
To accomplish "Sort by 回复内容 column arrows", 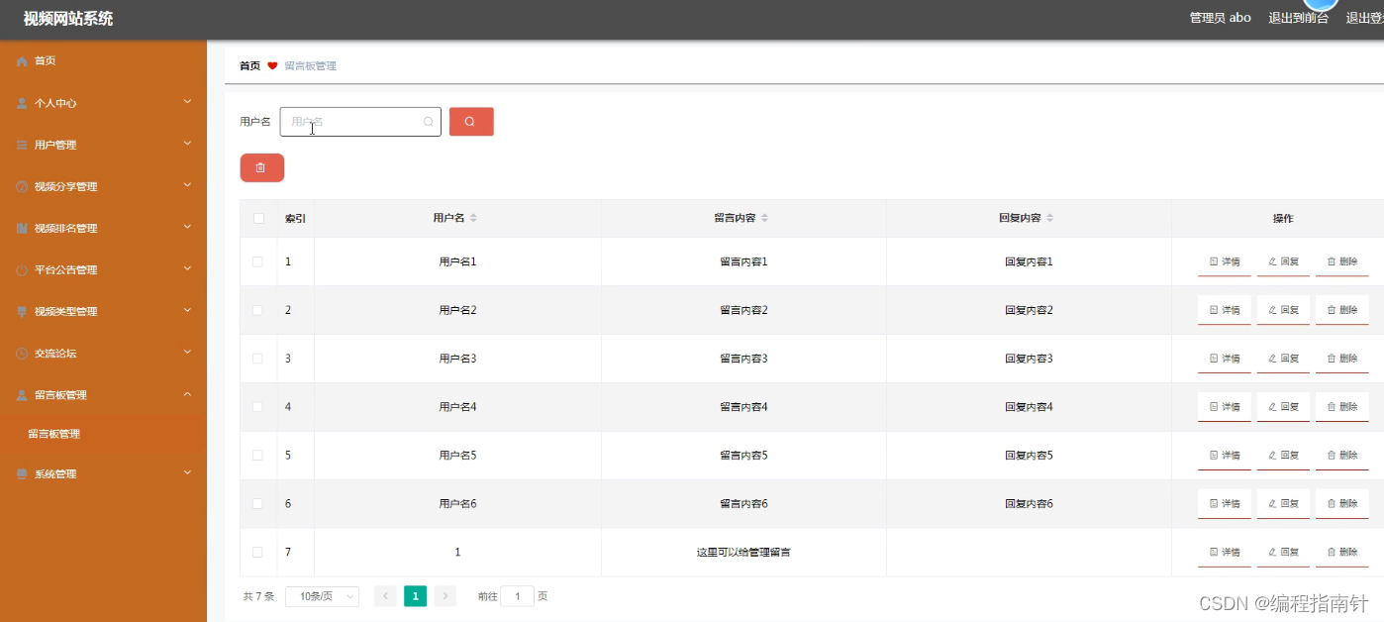I will click(x=1050, y=218).
